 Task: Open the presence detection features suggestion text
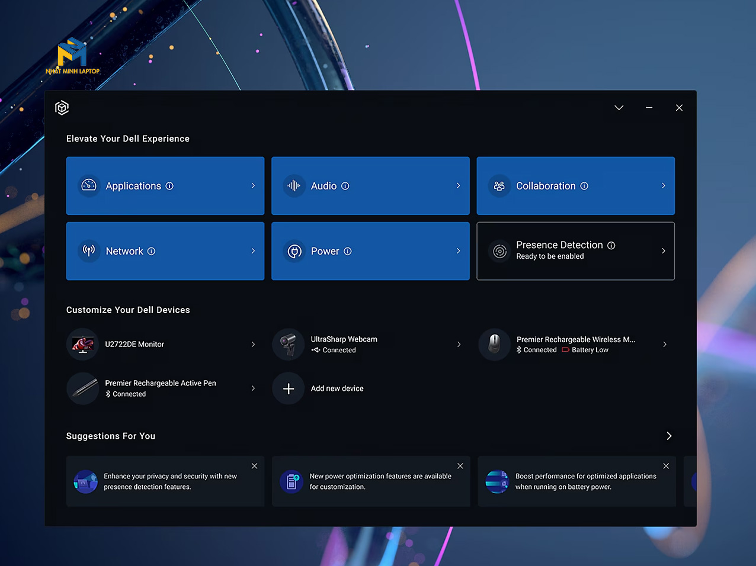point(171,481)
